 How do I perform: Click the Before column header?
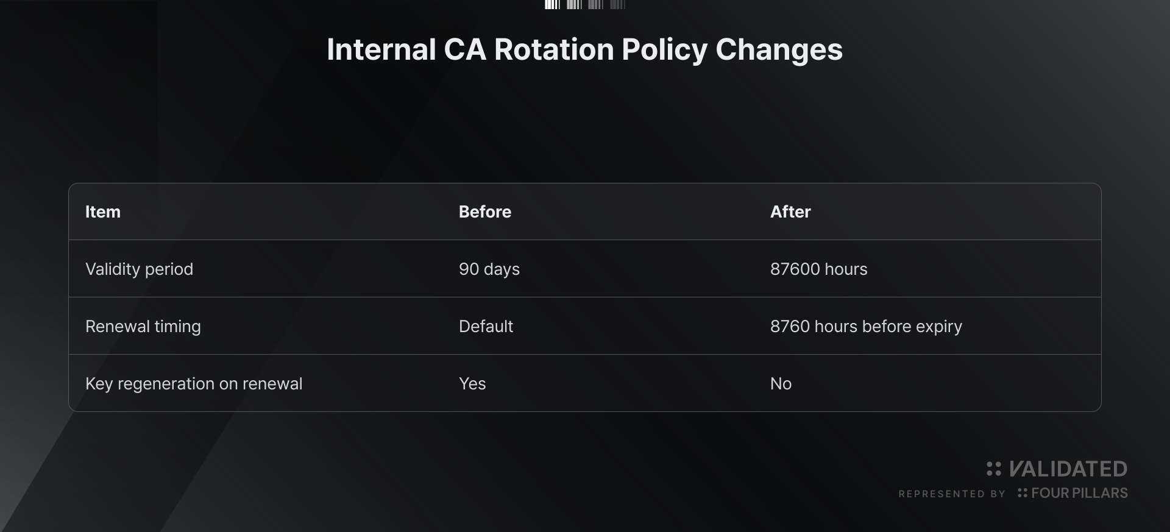485,211
